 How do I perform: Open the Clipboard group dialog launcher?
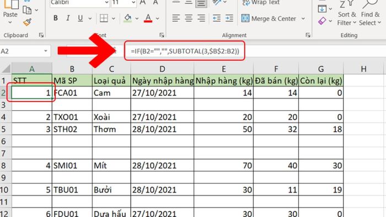tap(41, 35)
